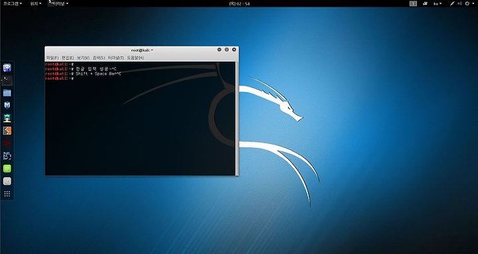
Task: Open the 편집(E) menu in terminal
Action: click(x=68, y=58)
